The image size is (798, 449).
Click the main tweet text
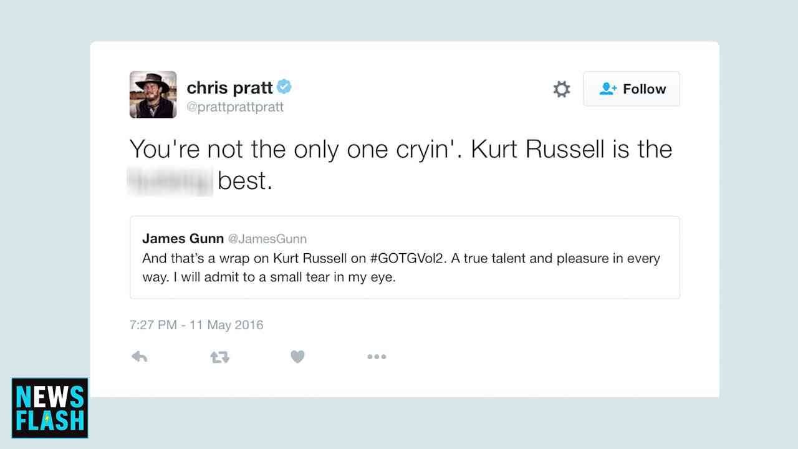coord(401,165)
